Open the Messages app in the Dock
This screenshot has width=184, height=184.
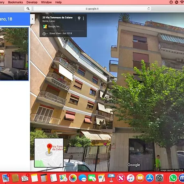pyautogui.click(x=83, y=178)
